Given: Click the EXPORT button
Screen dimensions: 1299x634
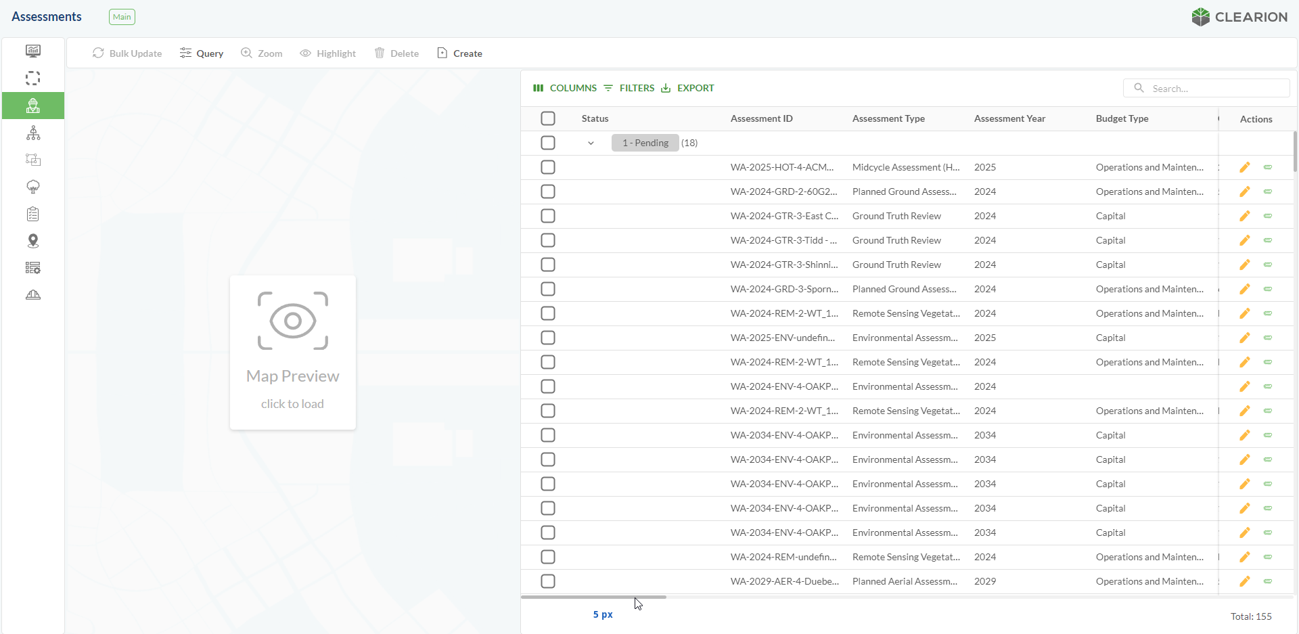Looking at the screenshot, I should pyautogui.click(x=687, y=88).
